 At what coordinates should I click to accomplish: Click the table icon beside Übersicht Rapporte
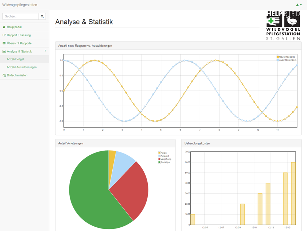(x=4, y=43)
